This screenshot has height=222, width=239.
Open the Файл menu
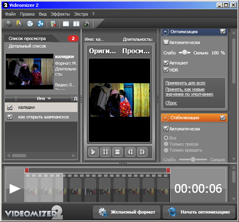(x=10, y=14)
